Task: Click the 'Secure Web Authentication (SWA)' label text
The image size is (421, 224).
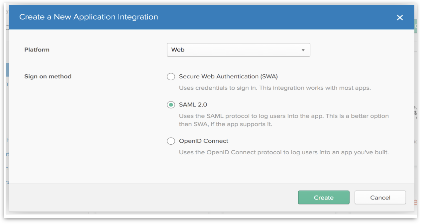Action: tap(228, 77)
